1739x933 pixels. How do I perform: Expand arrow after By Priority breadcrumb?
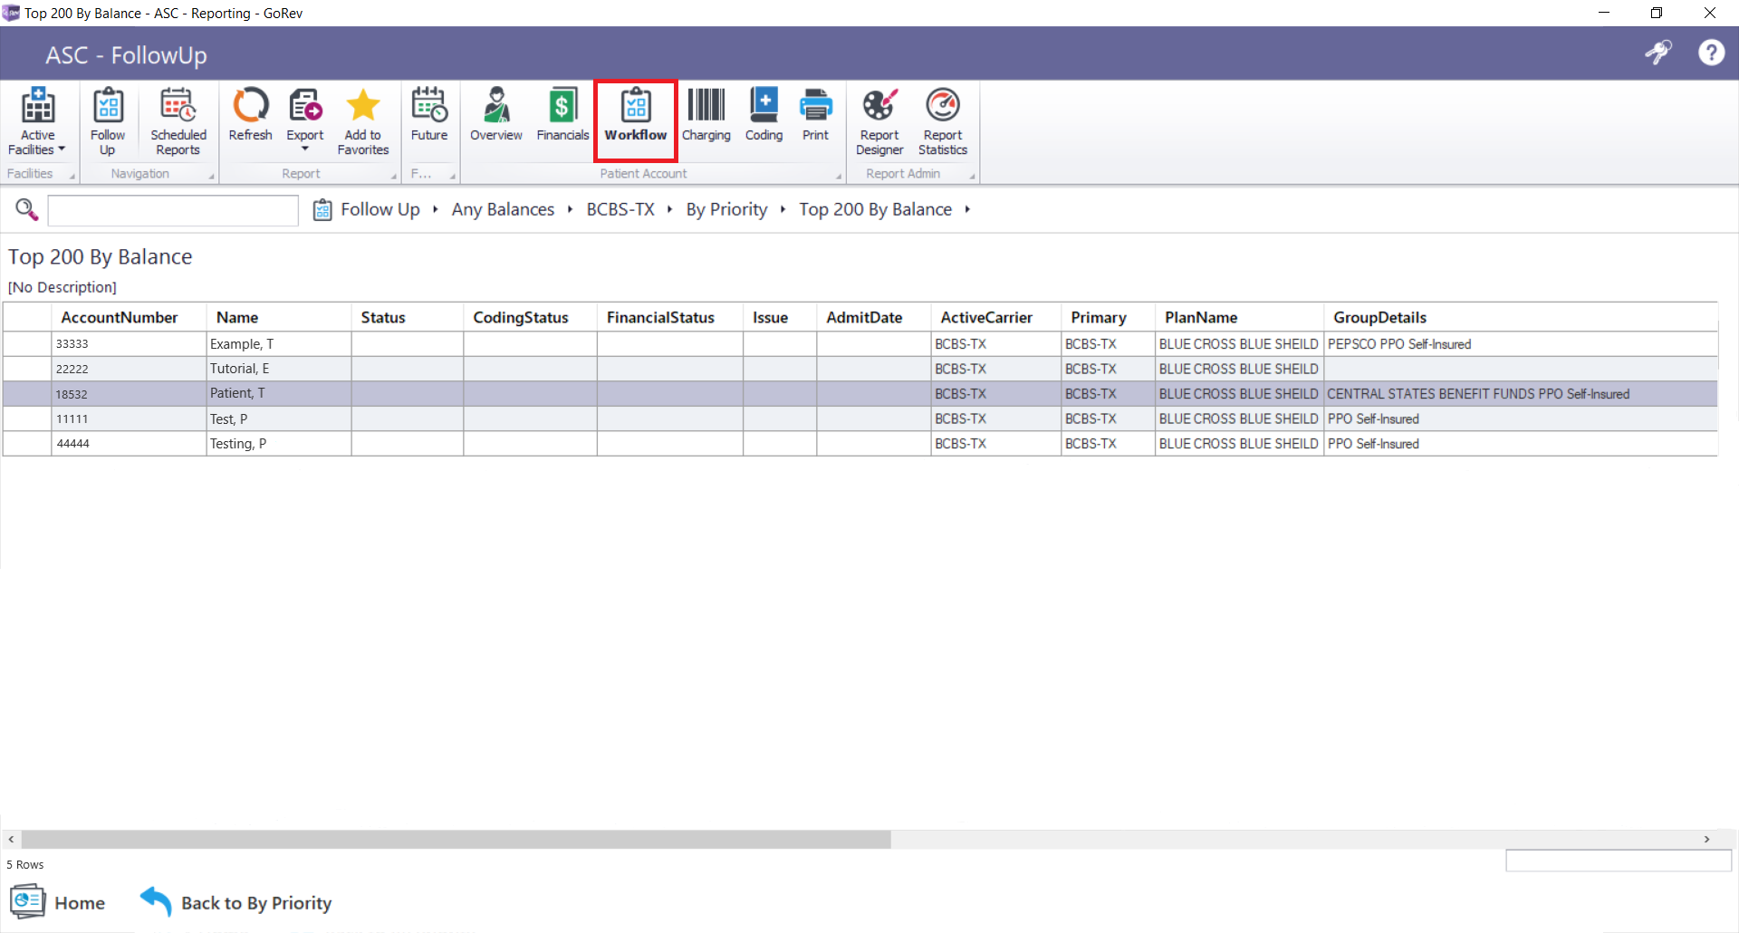click(x=783, y=209)
